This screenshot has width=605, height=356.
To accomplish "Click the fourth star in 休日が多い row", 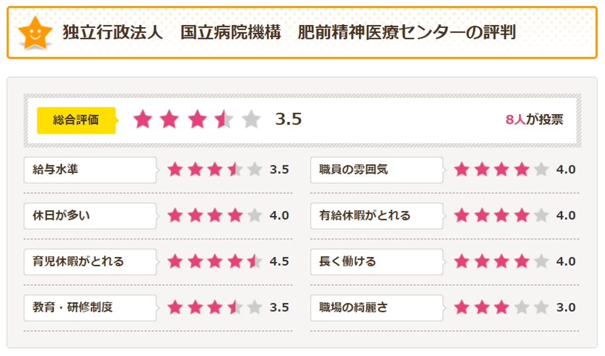I will 235,216.
